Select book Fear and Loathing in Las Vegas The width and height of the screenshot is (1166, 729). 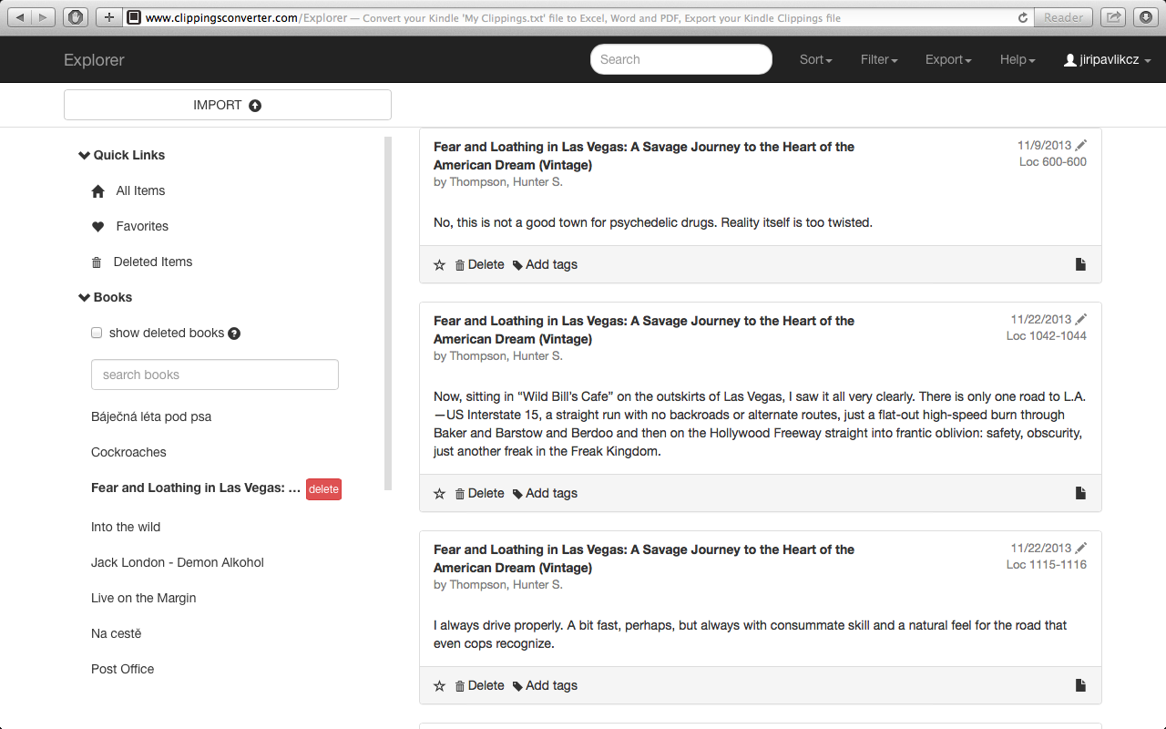click(196, 488)
